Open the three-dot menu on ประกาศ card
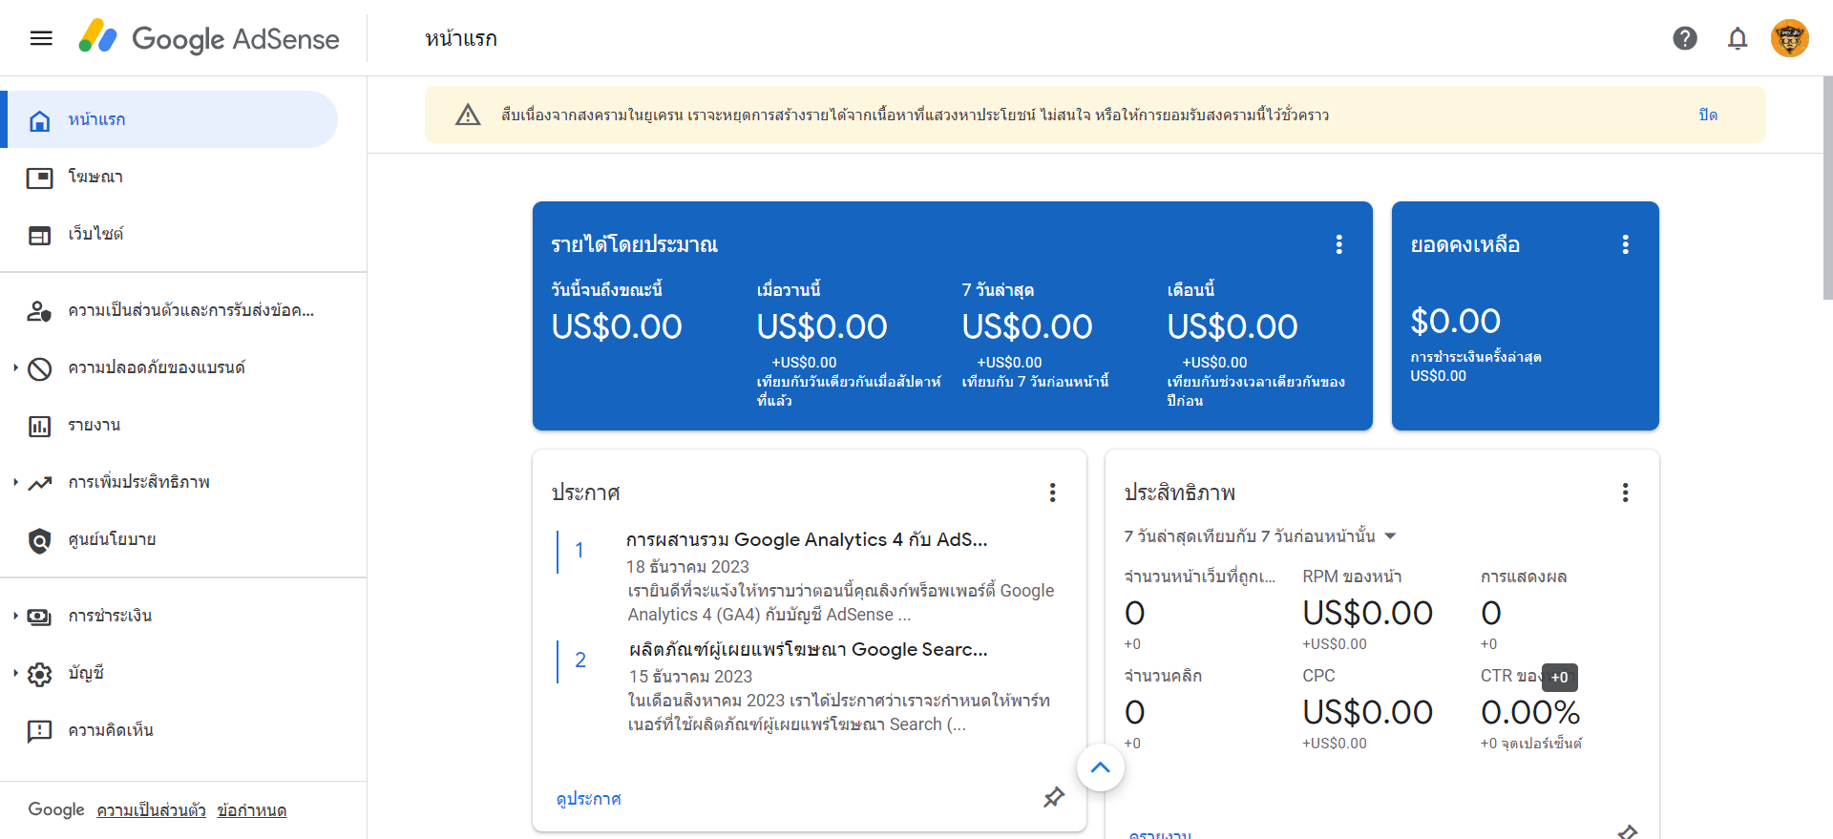The height and width of the screenshot is (839, 1833). (1053, 493)
